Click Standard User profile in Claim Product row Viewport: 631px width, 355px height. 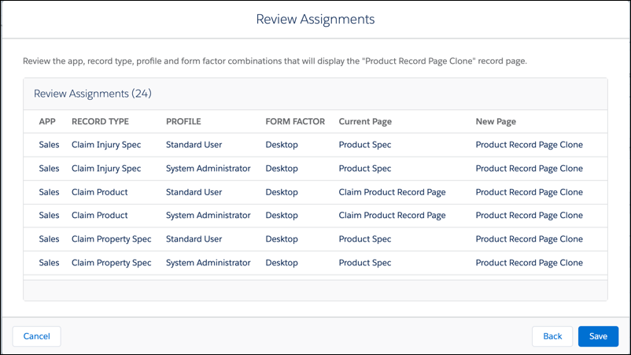pos(194,192)
